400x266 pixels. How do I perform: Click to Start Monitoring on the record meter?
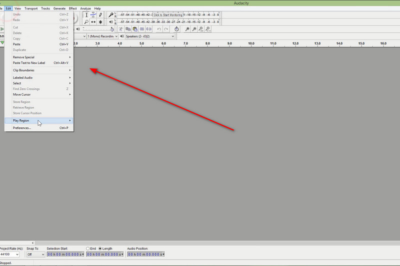168,15
